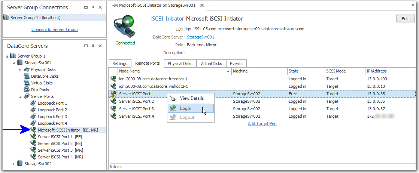
Task: Click the disabled Logout menu entry
Action: point(191,117)
